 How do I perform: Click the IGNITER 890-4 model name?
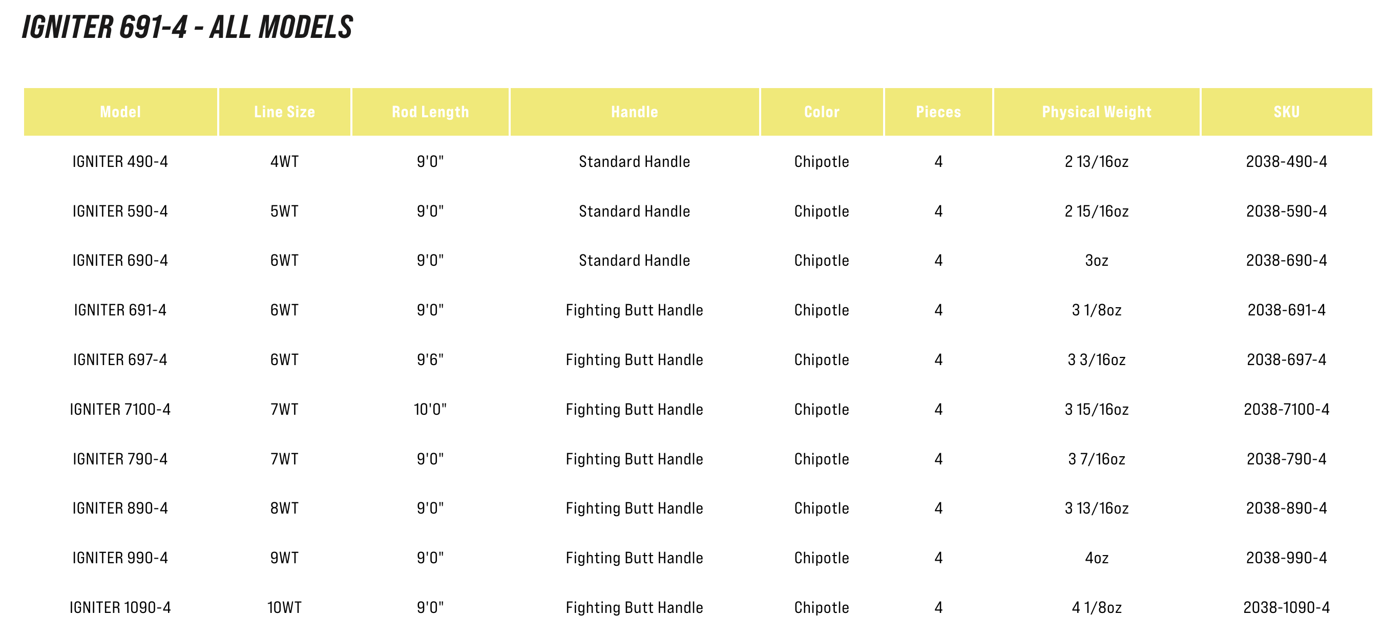(x=120, y=508)
